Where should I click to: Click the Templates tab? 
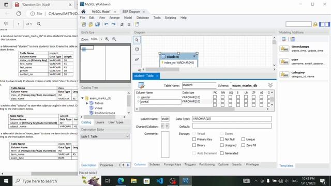click(286, 165)
